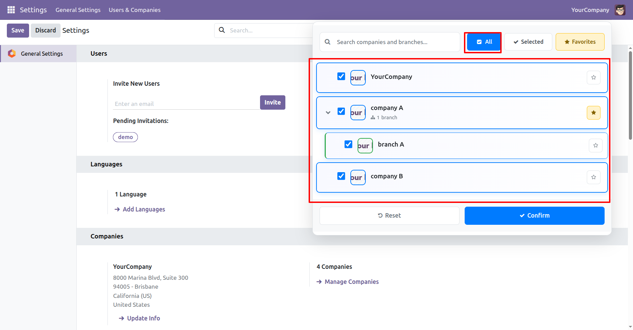The width and height of the screenshot is (633, 330).
Task: Star branch A as favorite
Action: [x=596, y=146]
